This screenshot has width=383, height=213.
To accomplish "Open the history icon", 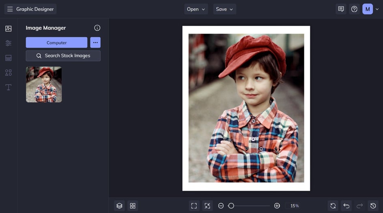I will point(373,206).
